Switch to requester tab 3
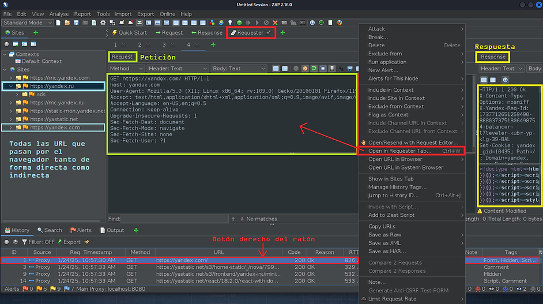Image resolution: width=543 pixels, height=304 pixels. tap(164, 45)
